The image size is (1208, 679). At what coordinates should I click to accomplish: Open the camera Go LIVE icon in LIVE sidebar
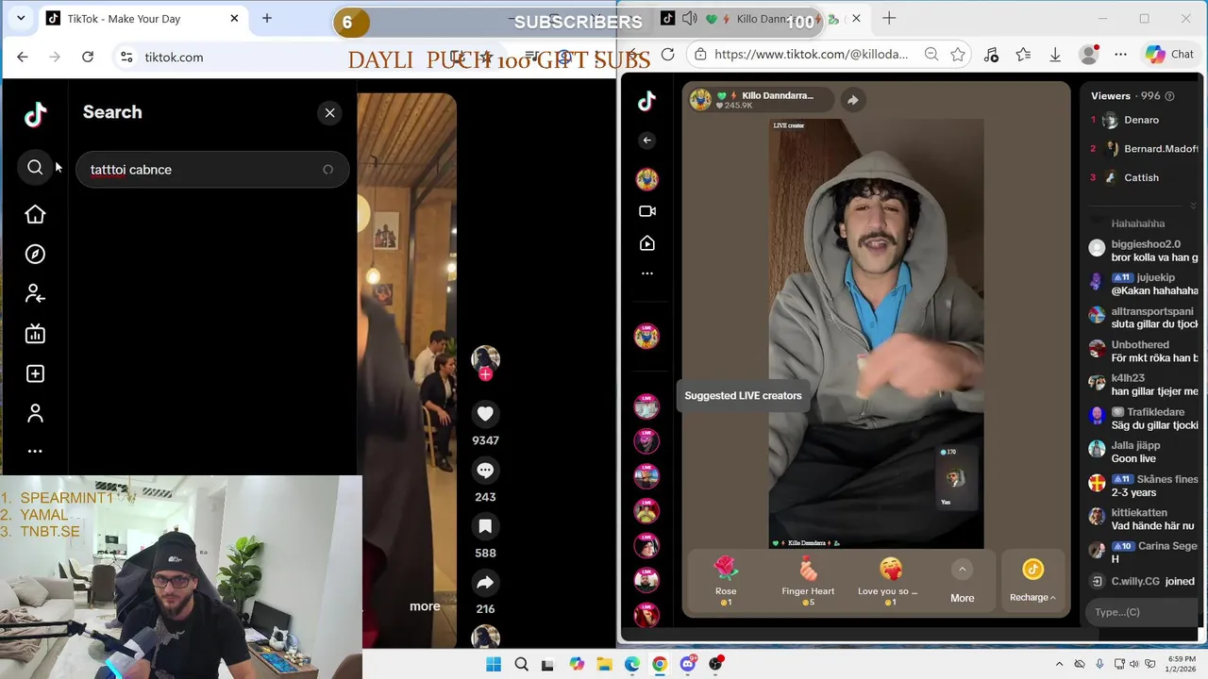tap(646, 211)
